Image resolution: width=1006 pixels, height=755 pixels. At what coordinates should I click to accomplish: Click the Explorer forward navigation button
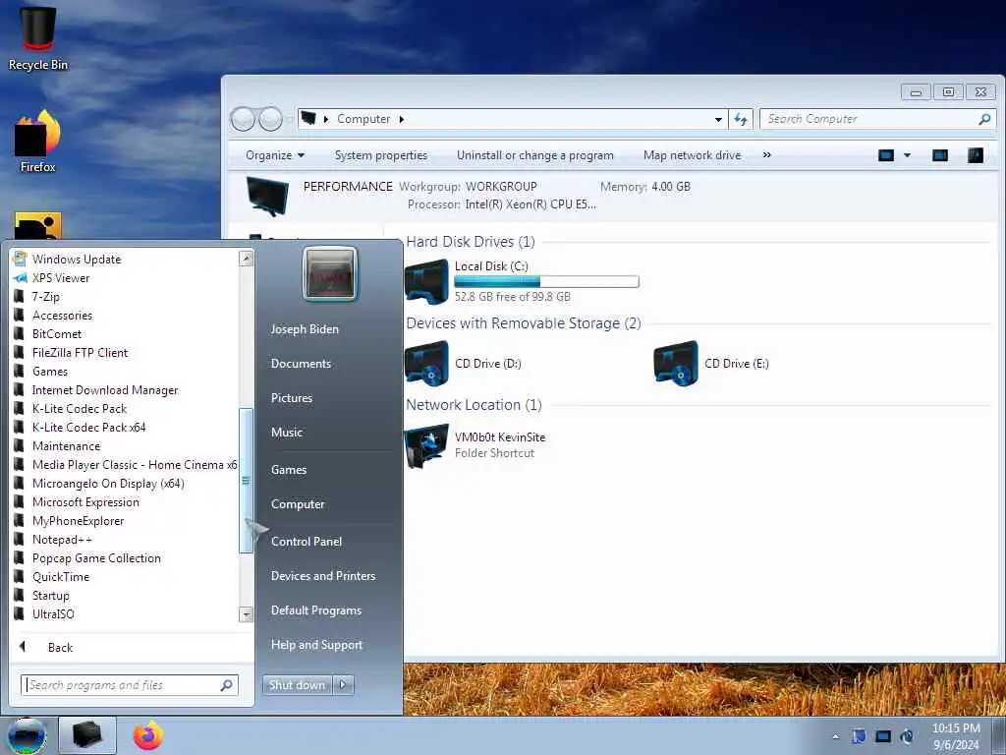click(270, 119)
